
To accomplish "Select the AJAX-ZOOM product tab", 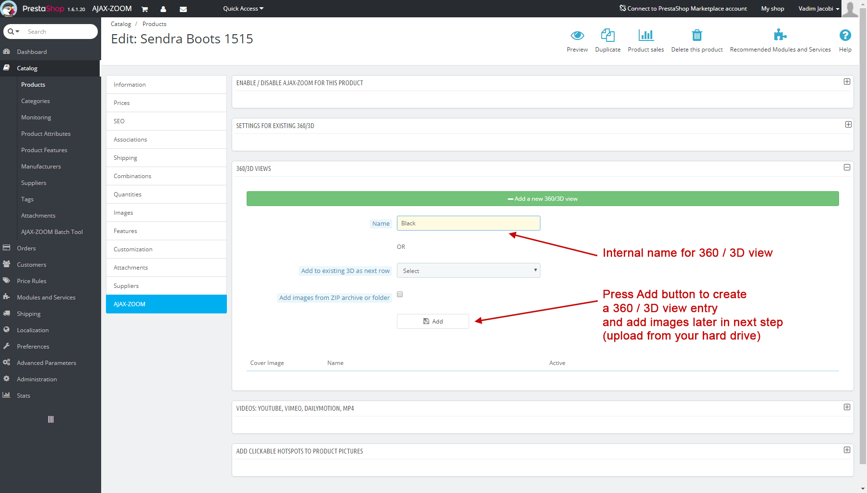I will (166, 304).
